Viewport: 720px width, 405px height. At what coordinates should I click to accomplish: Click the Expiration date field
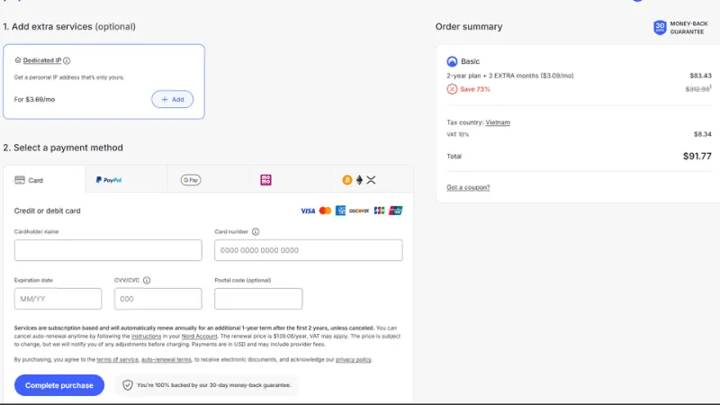click(58, 299)
